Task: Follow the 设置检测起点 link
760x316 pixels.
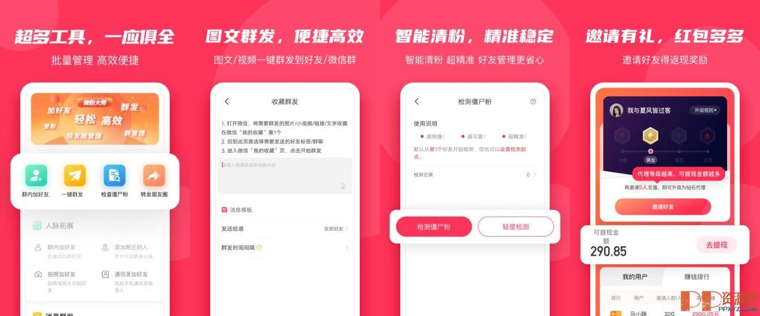Action: (512, 149)
